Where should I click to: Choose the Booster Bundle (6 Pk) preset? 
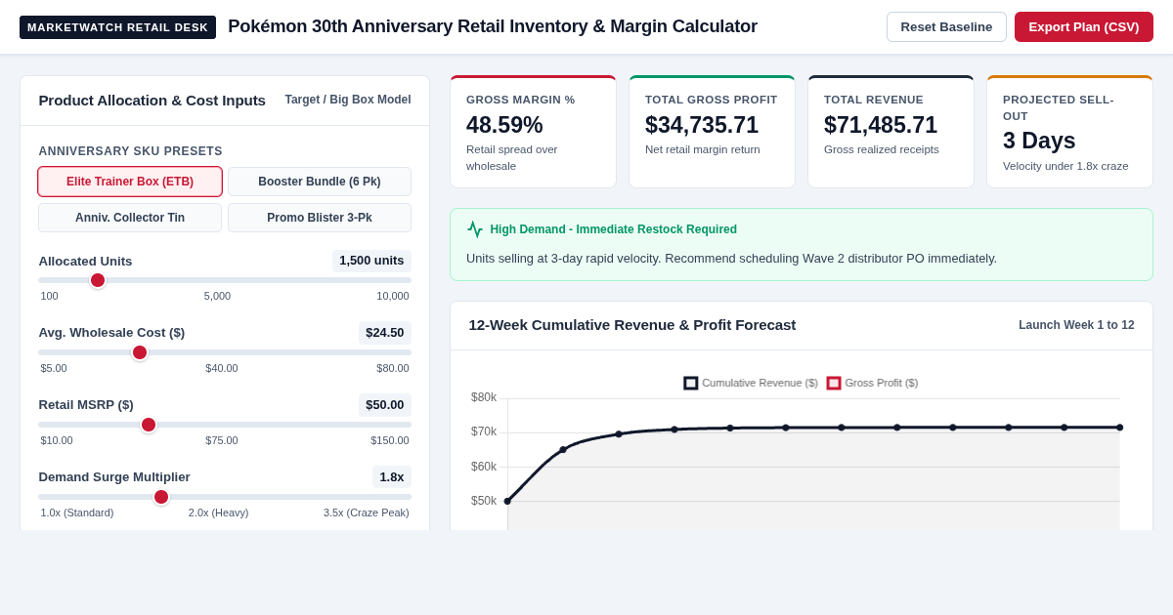click(x=320, y=182)
